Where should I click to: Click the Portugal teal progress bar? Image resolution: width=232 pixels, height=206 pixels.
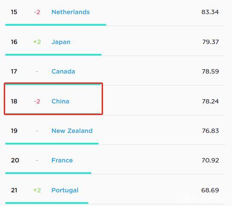pyautogui.click(x=47, y=203)
